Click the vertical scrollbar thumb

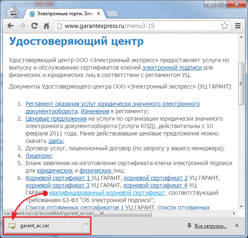[x=241, y=84]
